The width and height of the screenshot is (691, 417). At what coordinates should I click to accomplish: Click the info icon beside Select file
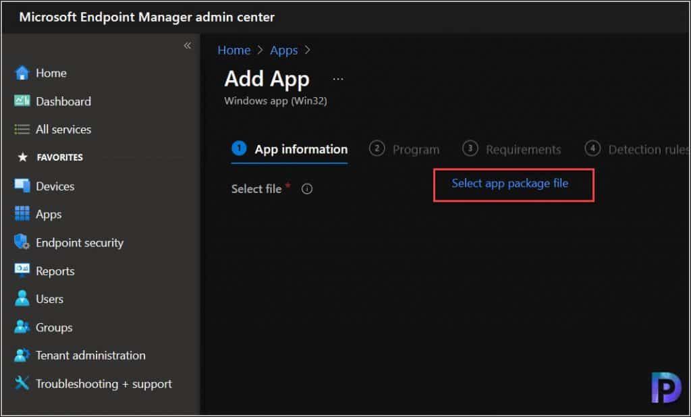307,189
